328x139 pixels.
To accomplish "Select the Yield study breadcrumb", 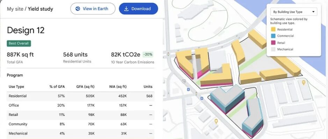I will (41, 9).
